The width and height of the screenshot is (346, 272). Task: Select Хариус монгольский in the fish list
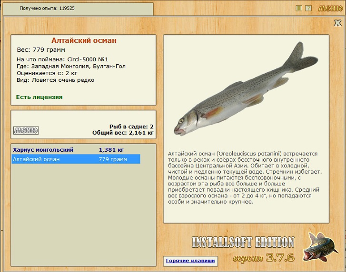76,150
